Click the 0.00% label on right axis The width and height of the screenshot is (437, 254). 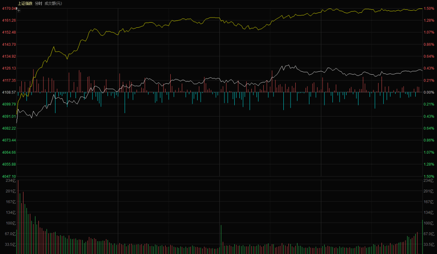429,92
